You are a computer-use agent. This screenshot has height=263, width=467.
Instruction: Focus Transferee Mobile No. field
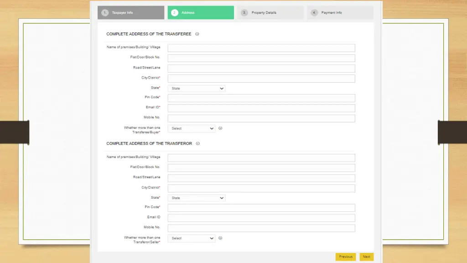[x=261, y=118]
